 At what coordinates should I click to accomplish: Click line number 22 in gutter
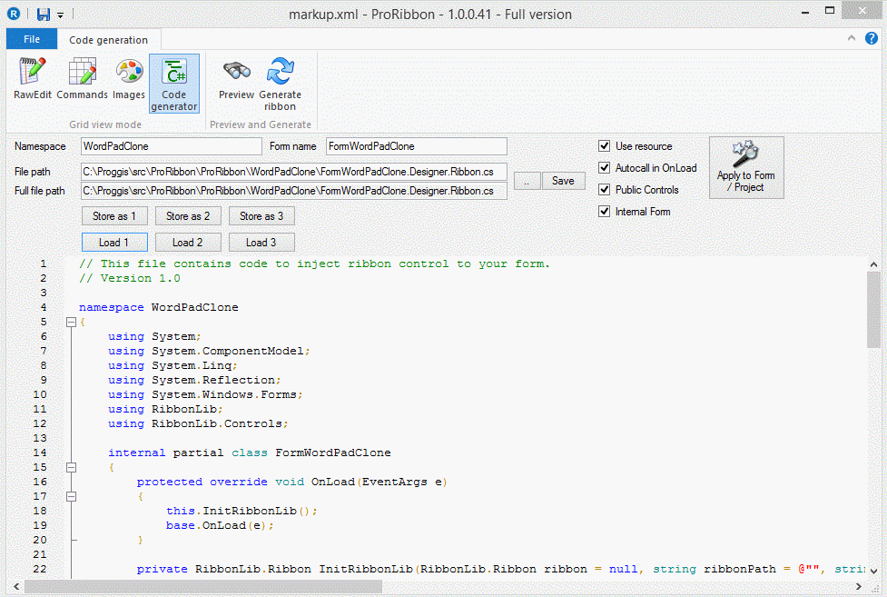coord(40,569)
